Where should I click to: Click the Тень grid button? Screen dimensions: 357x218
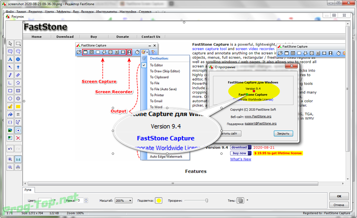tap(240, 201)
